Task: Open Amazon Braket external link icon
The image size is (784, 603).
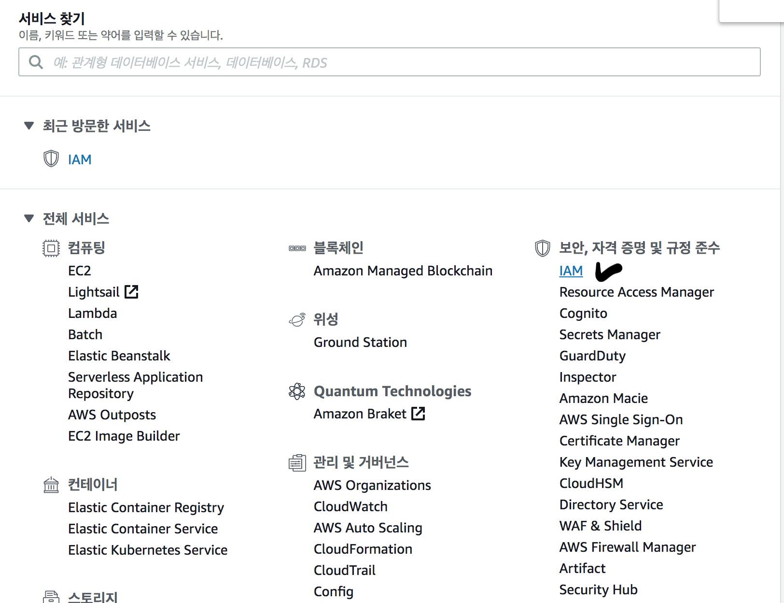Action: pyautogui.click(x=418, y=414)
